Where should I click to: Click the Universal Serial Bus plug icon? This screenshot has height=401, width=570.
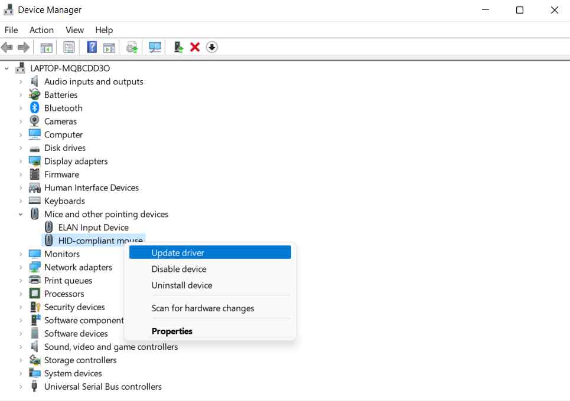[x=34, y=386]
